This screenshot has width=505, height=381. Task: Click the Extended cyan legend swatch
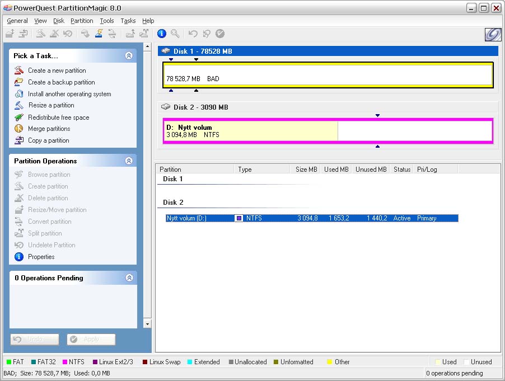[x=190, y=361]
